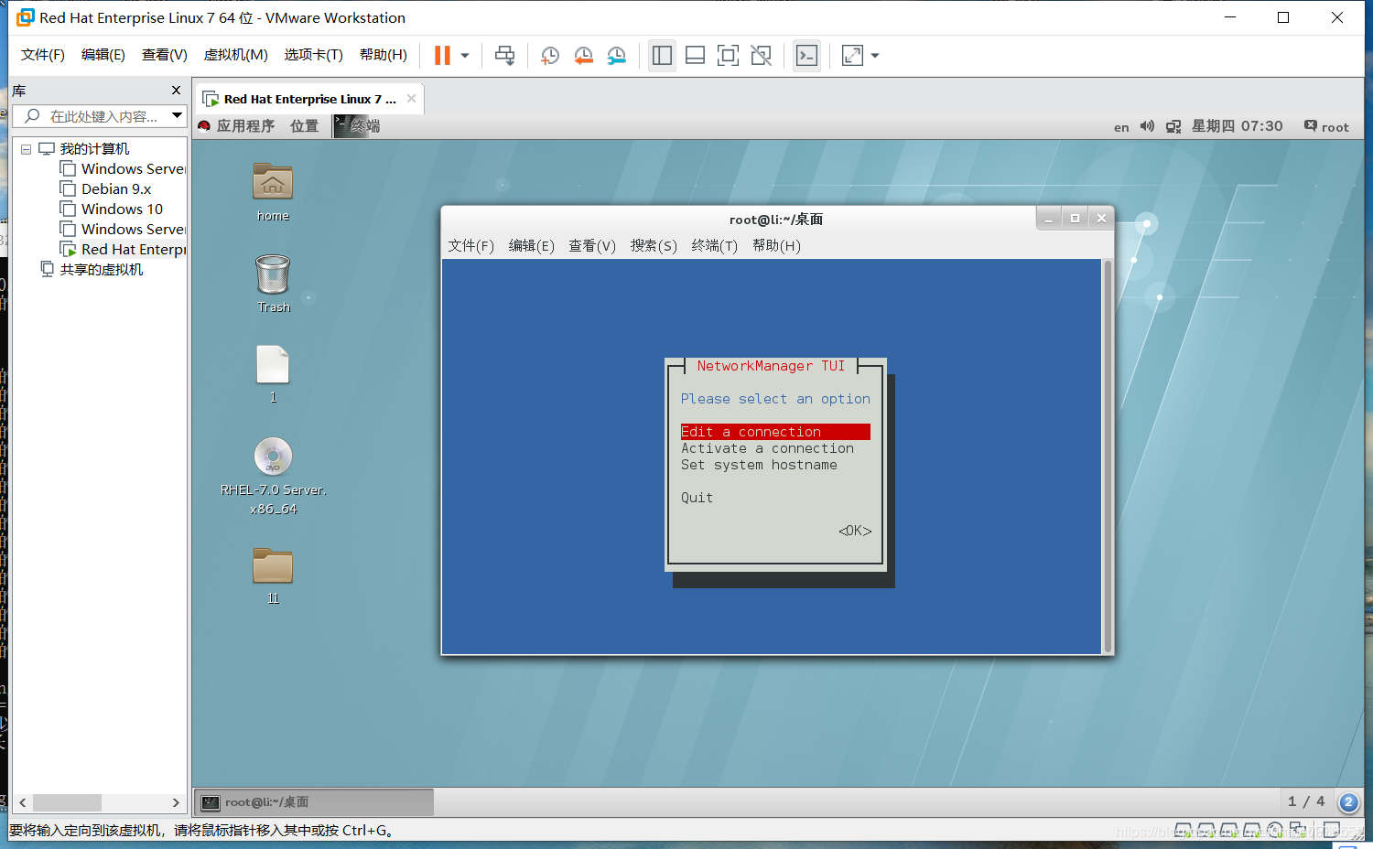Open the 选项卡(T) menu
Image resolution: width=1373 pixels, height=849 pixels.
314,55
